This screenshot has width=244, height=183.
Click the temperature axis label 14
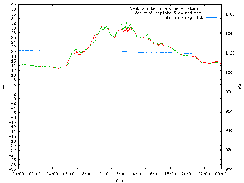coord(14,66)
